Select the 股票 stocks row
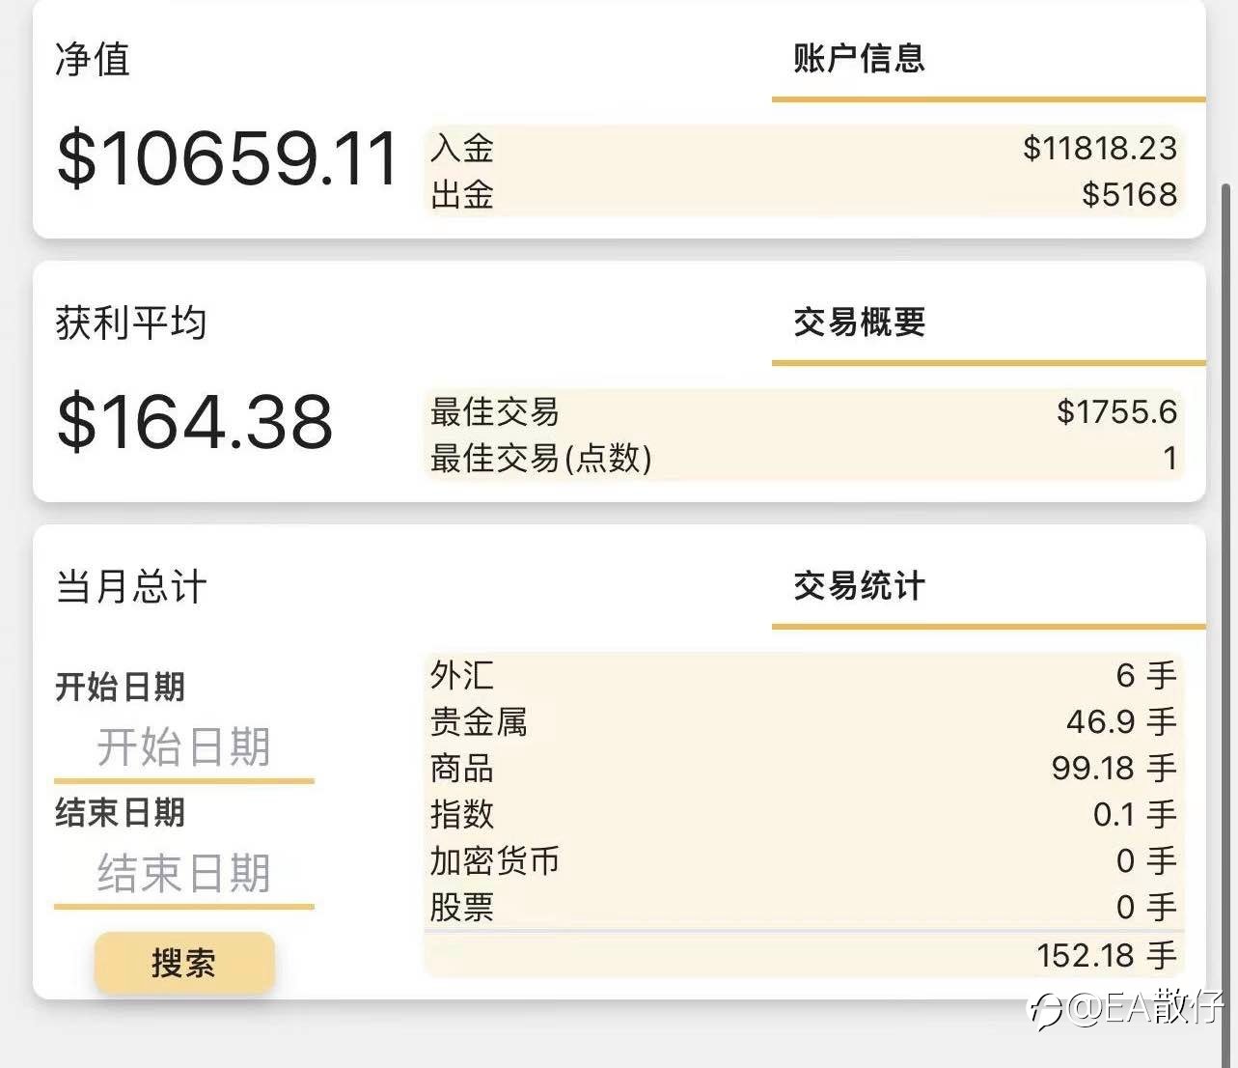 pyautogui.click(x=804, y=907)
